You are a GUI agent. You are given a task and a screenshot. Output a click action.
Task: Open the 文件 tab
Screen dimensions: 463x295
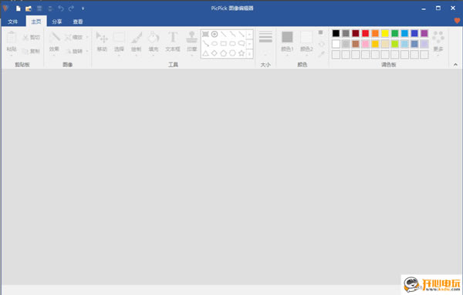tap(12, 22)
